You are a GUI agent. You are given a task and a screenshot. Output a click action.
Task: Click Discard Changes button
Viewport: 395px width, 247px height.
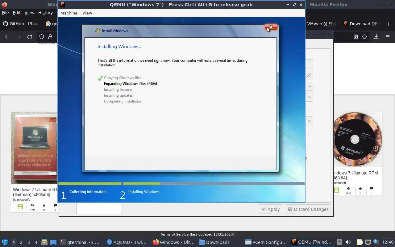308,209
